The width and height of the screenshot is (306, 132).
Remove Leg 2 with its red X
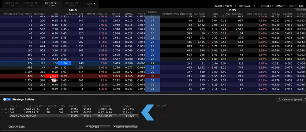point(2,112)
